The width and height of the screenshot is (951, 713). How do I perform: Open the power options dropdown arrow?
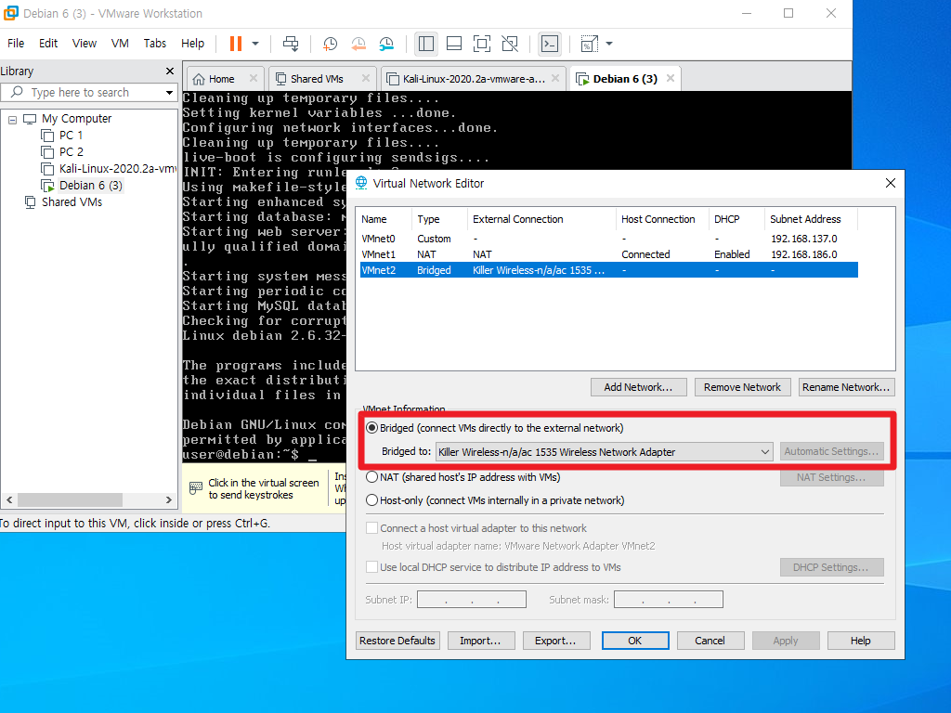pos(255,44)
